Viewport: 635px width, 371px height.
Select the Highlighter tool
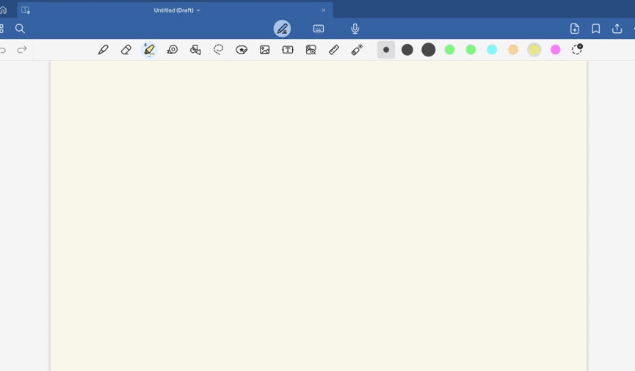point(149,50)
